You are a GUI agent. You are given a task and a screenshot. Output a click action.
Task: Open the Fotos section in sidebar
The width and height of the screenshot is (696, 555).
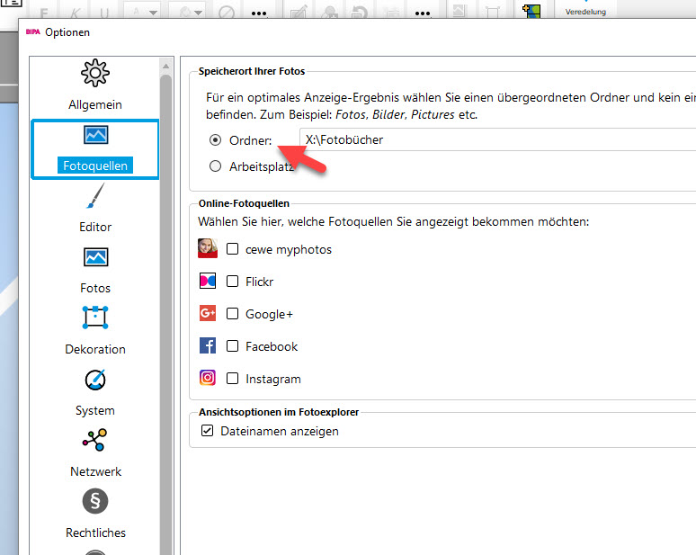(95, 271)
